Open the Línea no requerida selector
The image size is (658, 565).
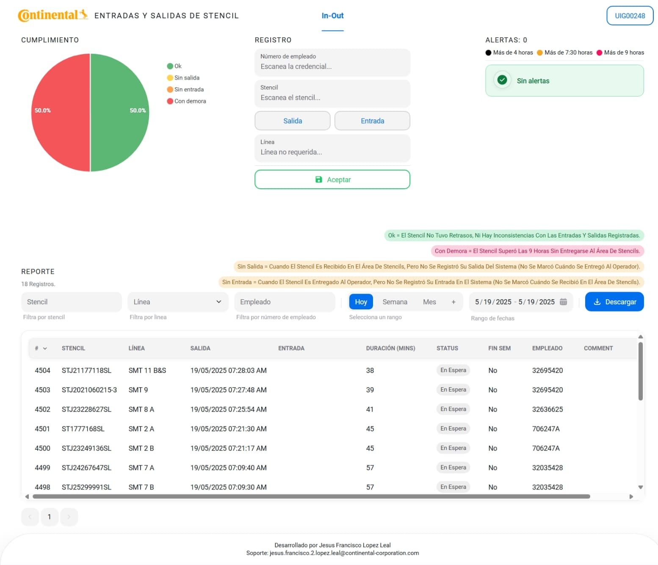point(332,148)
